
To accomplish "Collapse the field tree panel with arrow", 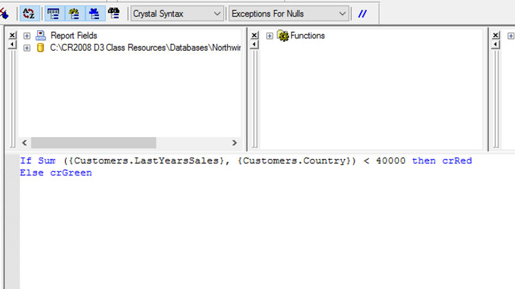I will pos(12,45).
